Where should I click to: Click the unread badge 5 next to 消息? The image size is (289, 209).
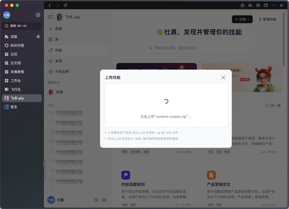click(38, 37)
